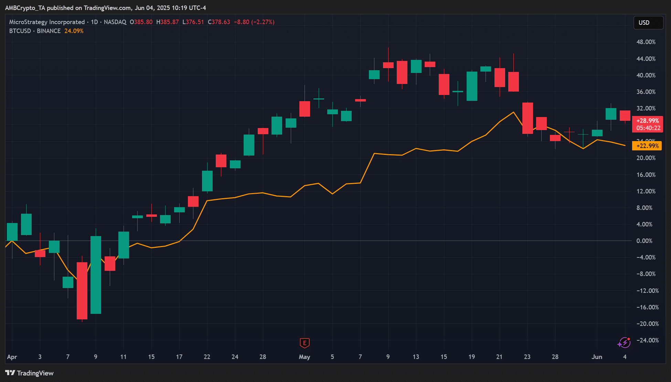This screenshot has height=382, width=671.
Task: Click the 'Apr' date axis label
Action: pos(12,357)
